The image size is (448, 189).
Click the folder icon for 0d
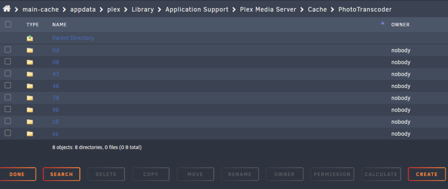pos(30,50)
